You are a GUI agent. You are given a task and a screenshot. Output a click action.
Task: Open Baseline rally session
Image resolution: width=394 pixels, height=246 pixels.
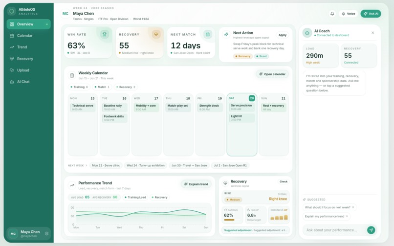[114, 107]
